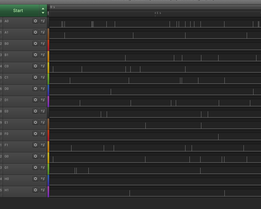Set trigger for channel B0

[x=43, y=43]
